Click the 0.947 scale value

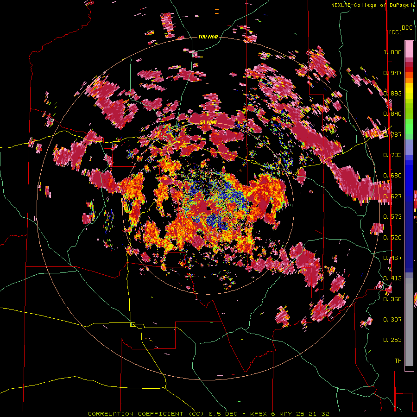coord(392,73)
